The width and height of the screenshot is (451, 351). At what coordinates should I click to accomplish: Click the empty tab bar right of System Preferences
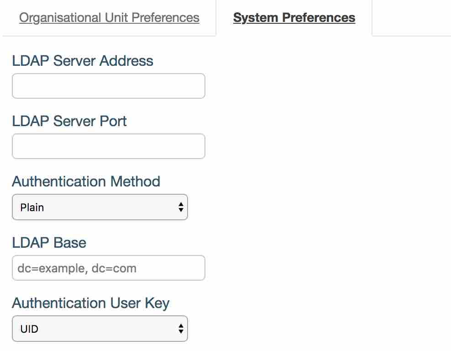(411, 18)
